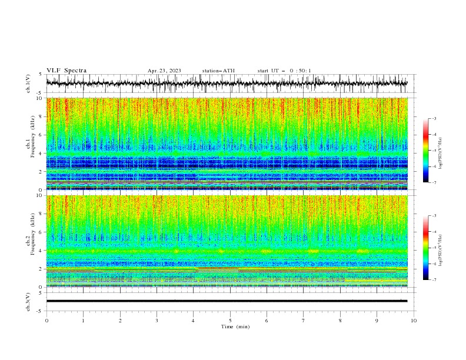This screenshot has width=466, height=360.
Task: Click the 'Time (min)' axis label
Action: click(x=235, y=326)
